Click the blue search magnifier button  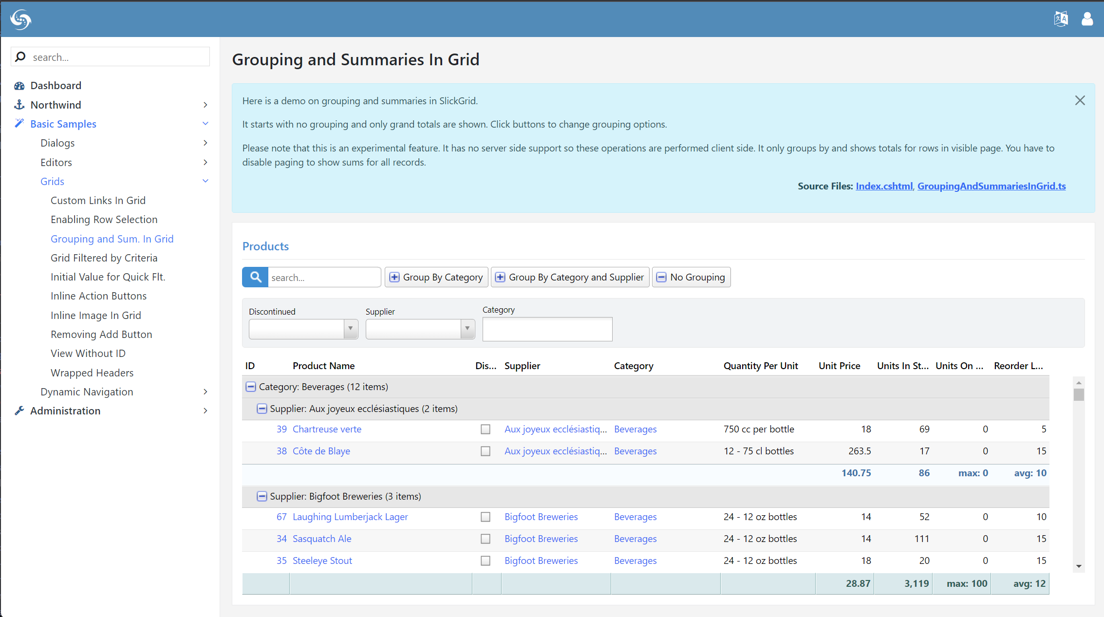(x=255, y=277)
